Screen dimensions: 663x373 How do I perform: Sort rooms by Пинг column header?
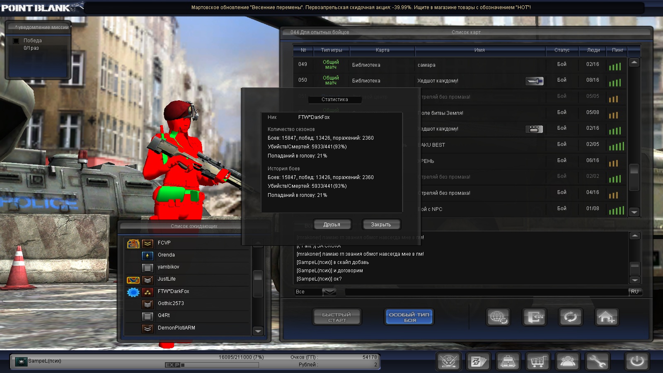point(617,50)
